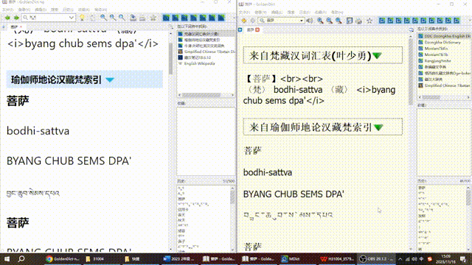Go back in the right GoldenDict window
The width and height of the screenshot is (472, 265).
tap(244, 21)
